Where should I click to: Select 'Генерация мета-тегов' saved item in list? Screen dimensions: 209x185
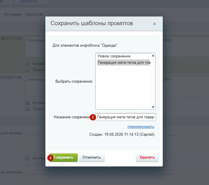[x=123, y=62]
